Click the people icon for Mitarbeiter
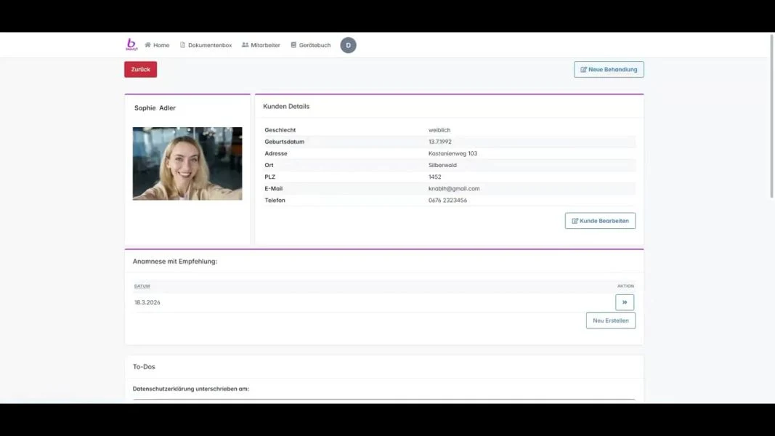This screenshot has height=436, width=775. (x=246, y=45)
